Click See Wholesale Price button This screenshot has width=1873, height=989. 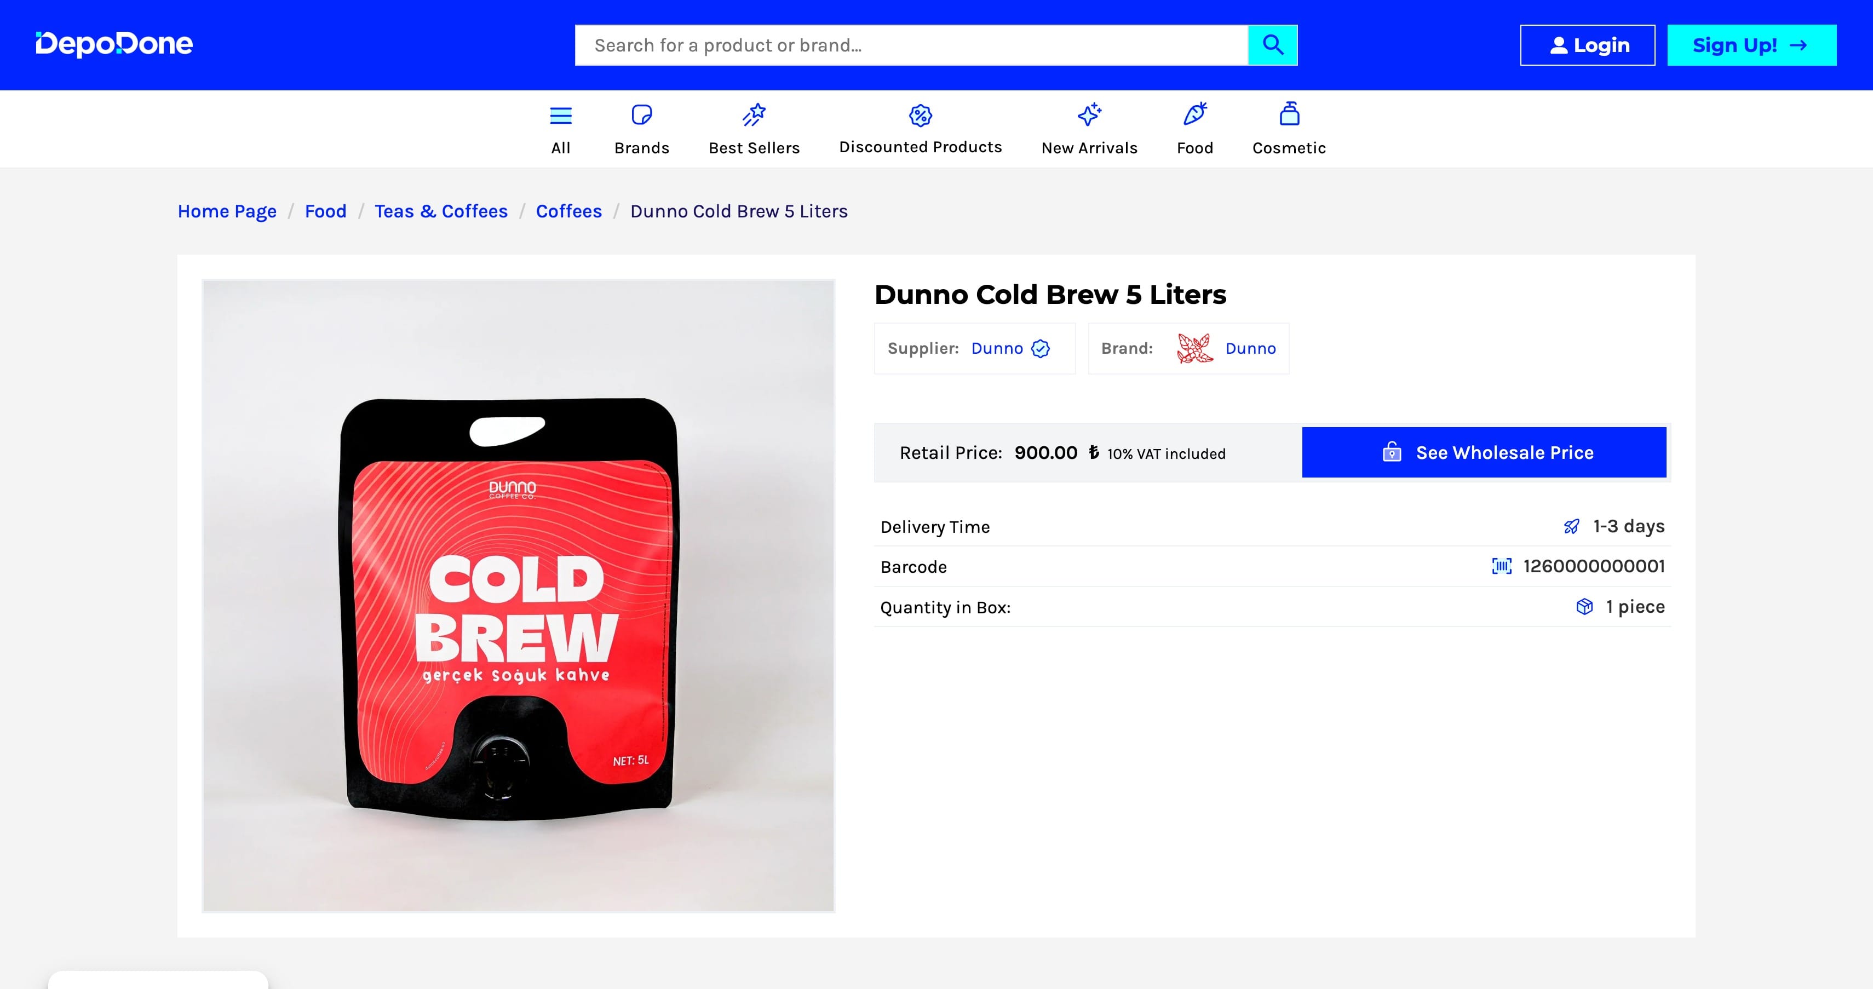[1483, 452]
